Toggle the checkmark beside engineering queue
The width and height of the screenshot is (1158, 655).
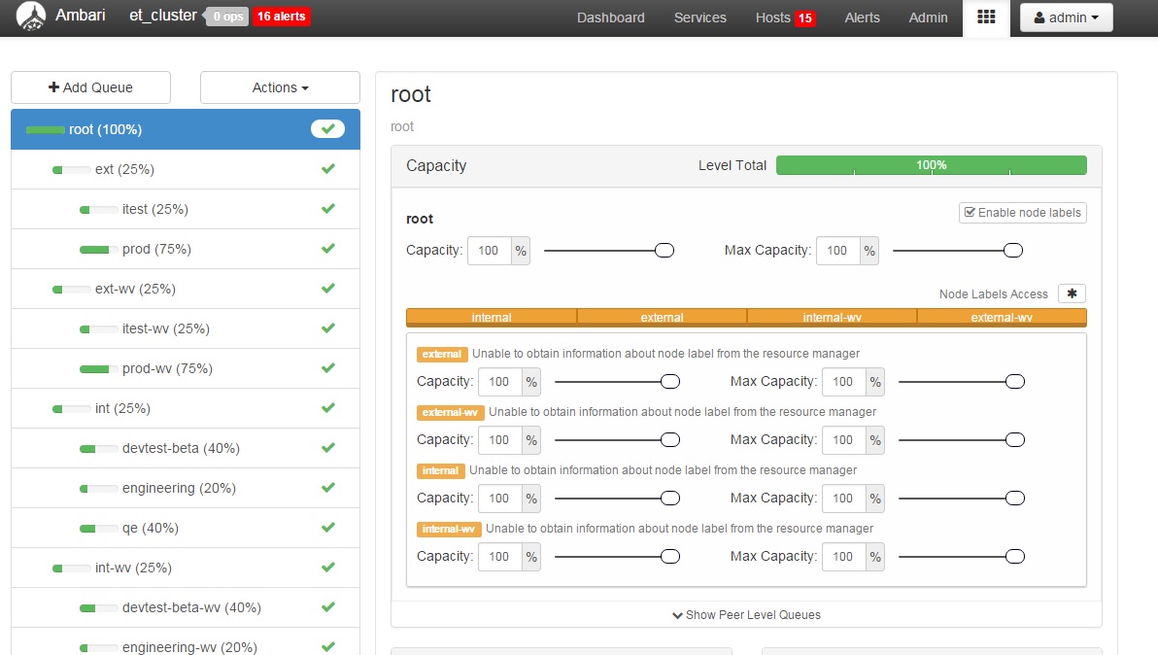click(x=327, y=488)
